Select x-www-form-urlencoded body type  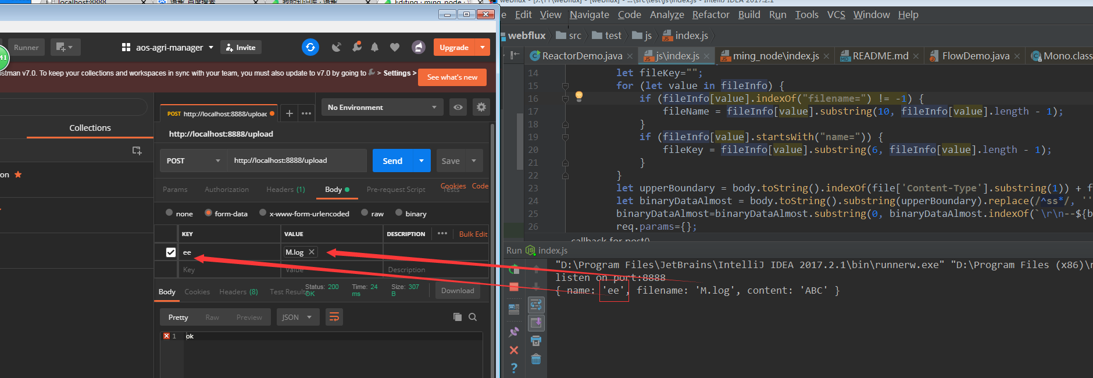tap(263, 213)
